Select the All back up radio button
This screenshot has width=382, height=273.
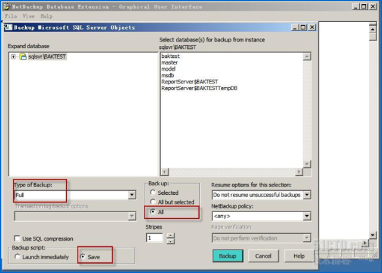[153, 212]
